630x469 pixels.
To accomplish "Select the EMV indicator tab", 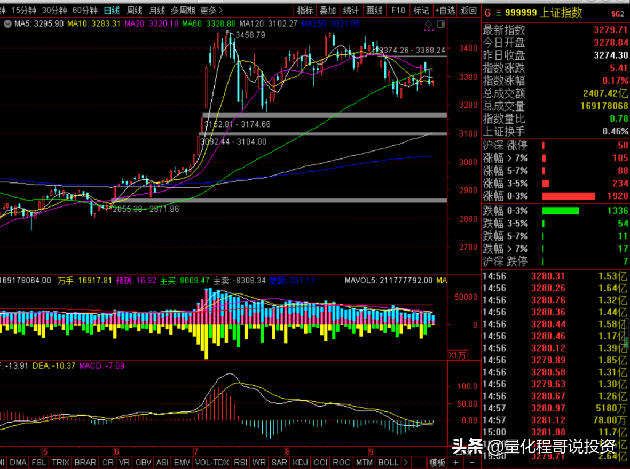I will (182, 463).
